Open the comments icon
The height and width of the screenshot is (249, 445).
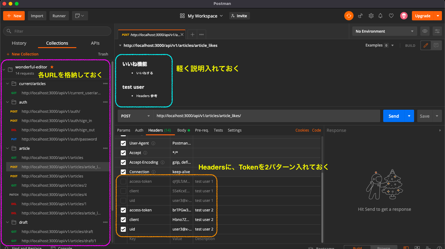tap(436, 45)
